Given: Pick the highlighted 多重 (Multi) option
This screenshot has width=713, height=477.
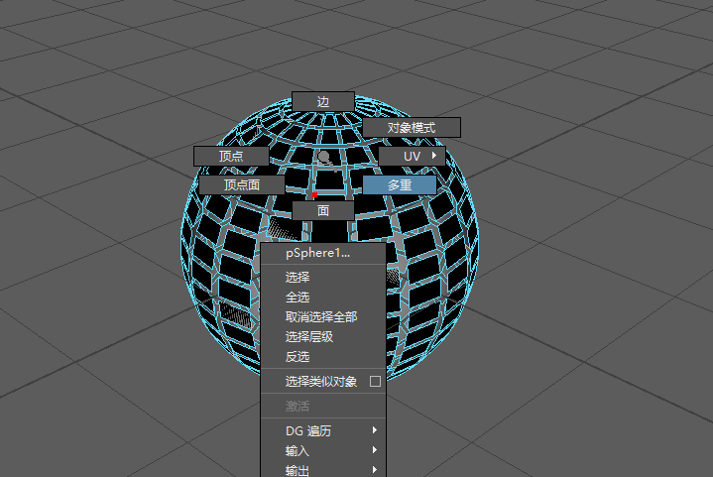Looking at the screenshot, I should coord(400,185).
